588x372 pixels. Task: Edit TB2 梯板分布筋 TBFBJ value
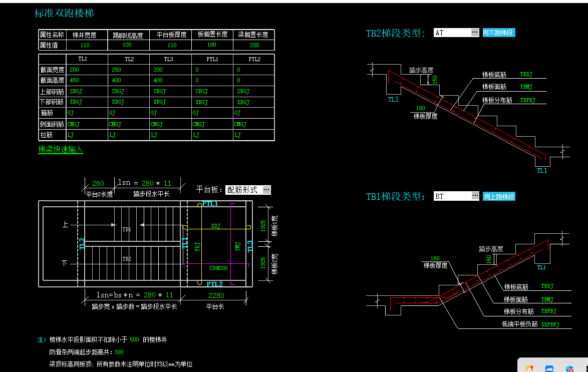[x=527, y=100]
